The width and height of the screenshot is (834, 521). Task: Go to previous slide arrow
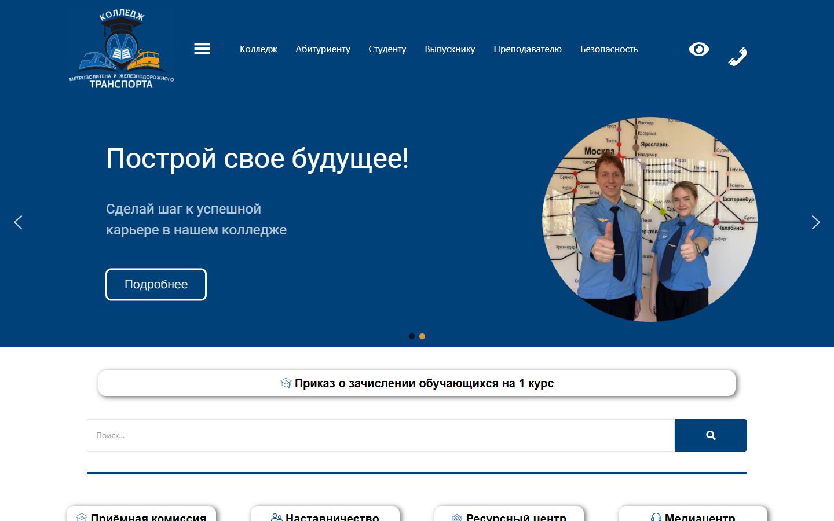coord(18,222)
